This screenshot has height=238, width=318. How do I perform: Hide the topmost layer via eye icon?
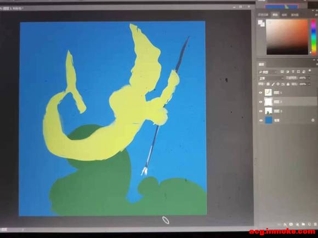pyautogui.click(x=261, y=92)
